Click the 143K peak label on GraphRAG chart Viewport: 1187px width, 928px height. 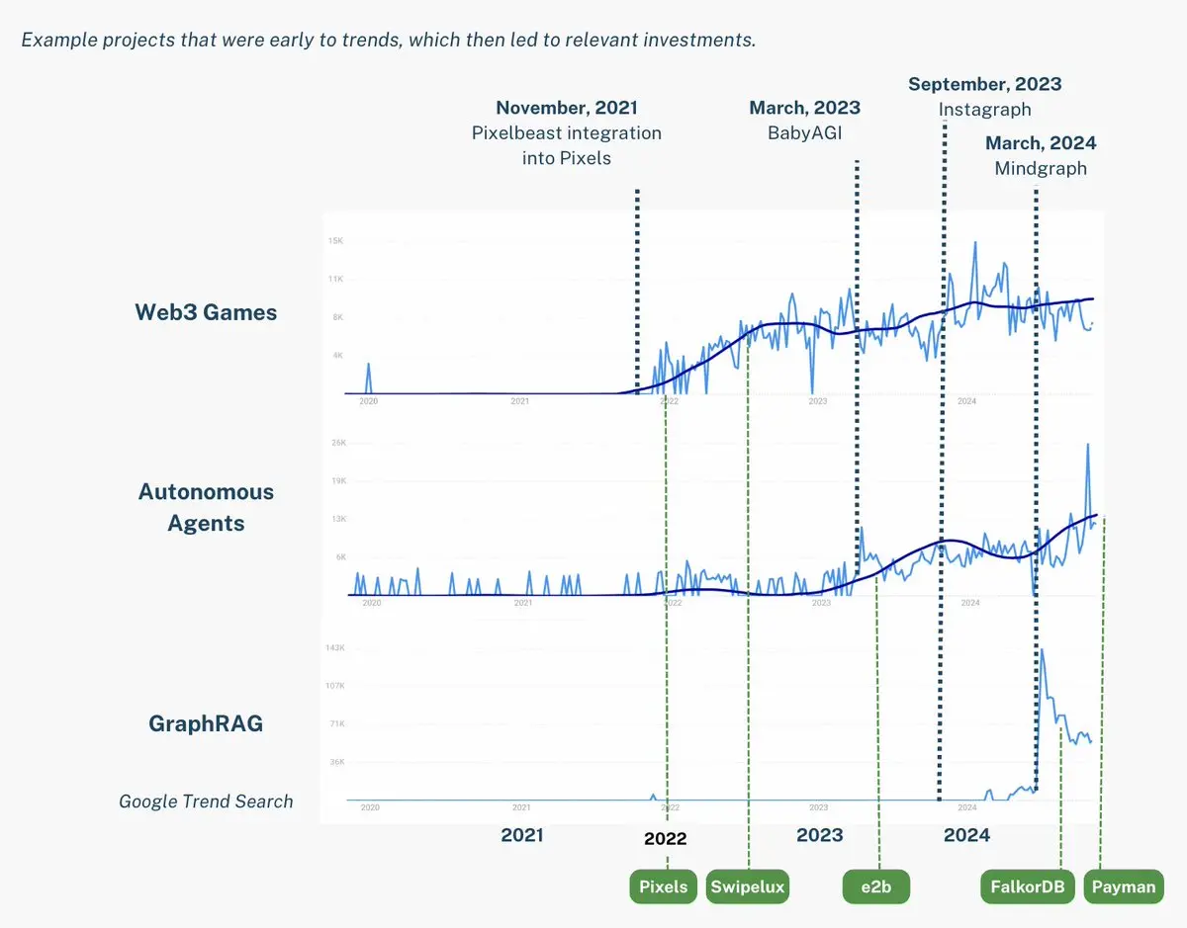pyautogui.click(x=334, y=648)
